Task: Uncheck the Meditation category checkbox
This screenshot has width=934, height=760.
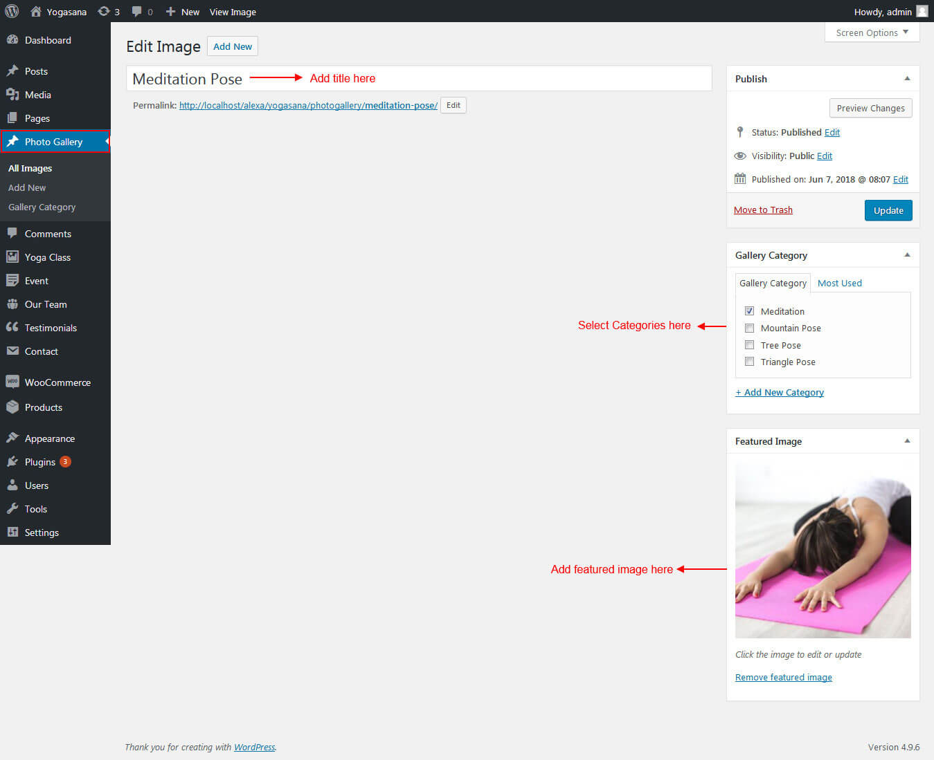Action: tap(749, 311)
